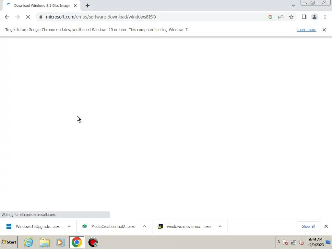Expand MediaCreationTool download options

[x=145, y=226]
